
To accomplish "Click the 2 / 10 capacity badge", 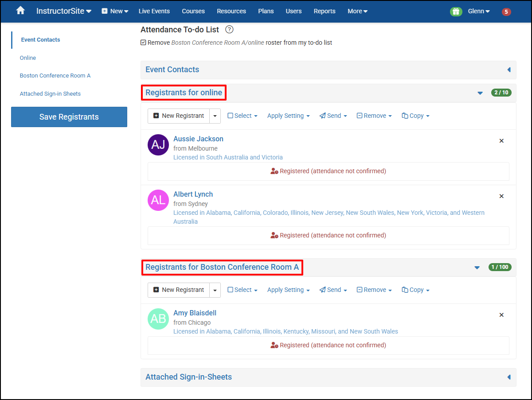I will click(501, 93).
